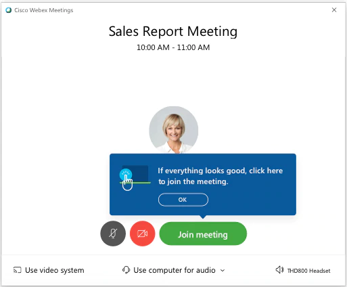Click the crossed-out camera icon
The image size is (347, 287).
143,234
